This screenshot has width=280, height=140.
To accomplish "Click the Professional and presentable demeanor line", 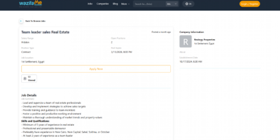I will pos(44,129).
